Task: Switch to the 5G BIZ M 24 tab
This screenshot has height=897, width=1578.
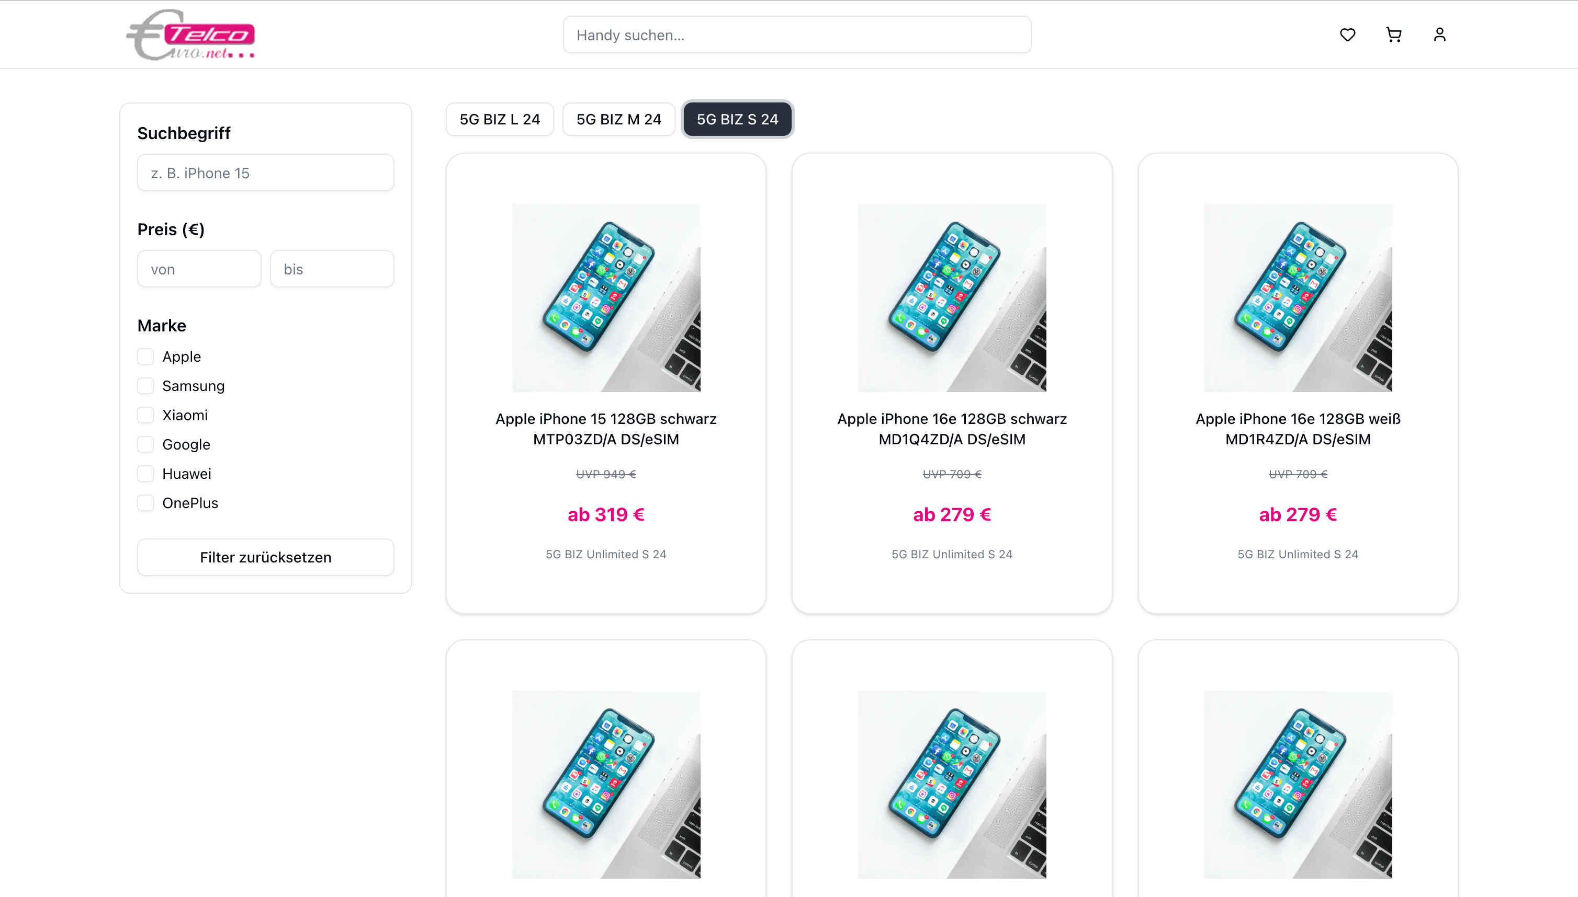Action: [x=618, y=119]
